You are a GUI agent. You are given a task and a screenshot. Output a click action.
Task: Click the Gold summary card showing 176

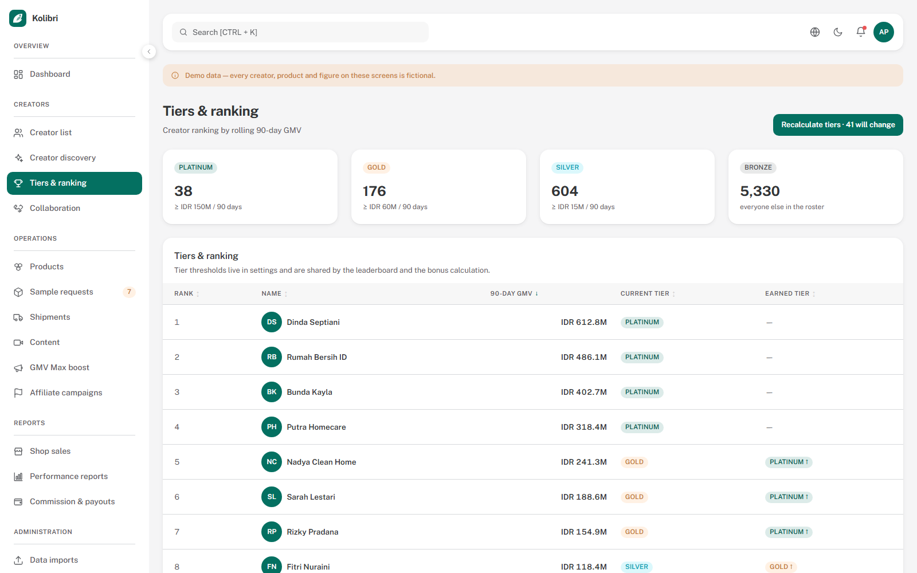click(438, 187)
